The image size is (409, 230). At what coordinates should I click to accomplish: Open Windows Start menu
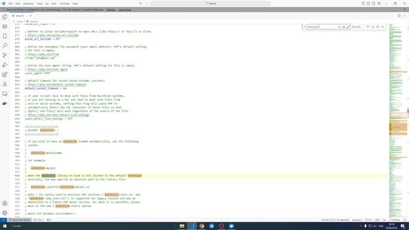pyautogui.click(x=4, y=226)
